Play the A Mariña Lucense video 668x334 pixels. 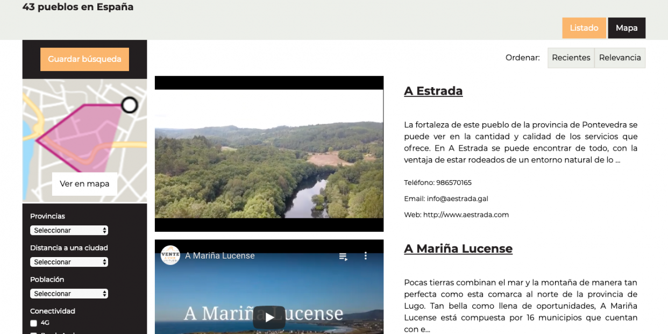point(269,317)
